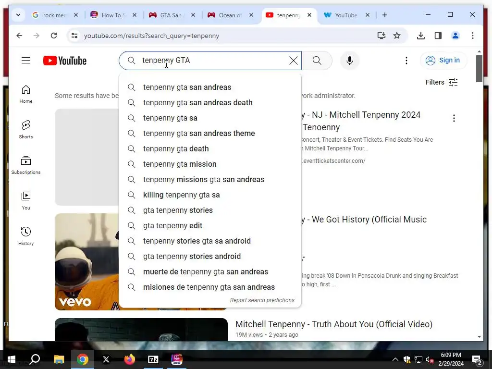Open Firefox from the taskbar

pos(129,359)
